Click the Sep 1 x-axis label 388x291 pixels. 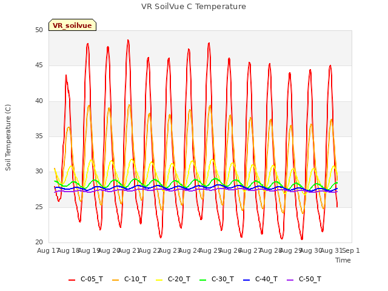352,251
